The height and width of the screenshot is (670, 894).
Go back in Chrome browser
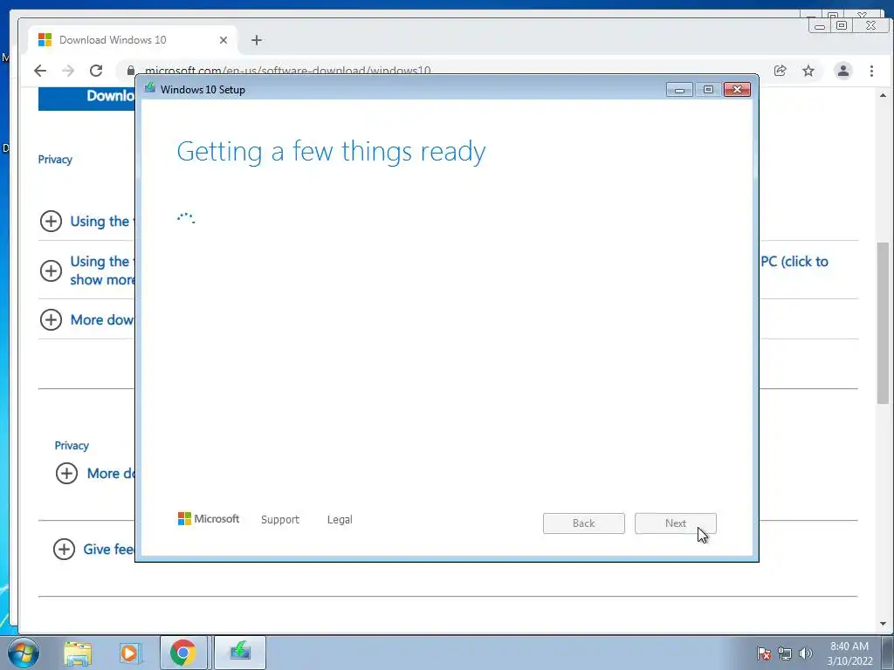(40, 71)
